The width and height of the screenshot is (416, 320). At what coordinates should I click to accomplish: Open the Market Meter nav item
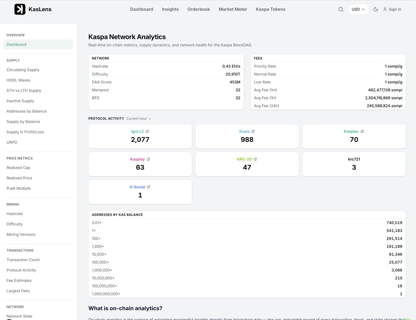coord(233,9)
